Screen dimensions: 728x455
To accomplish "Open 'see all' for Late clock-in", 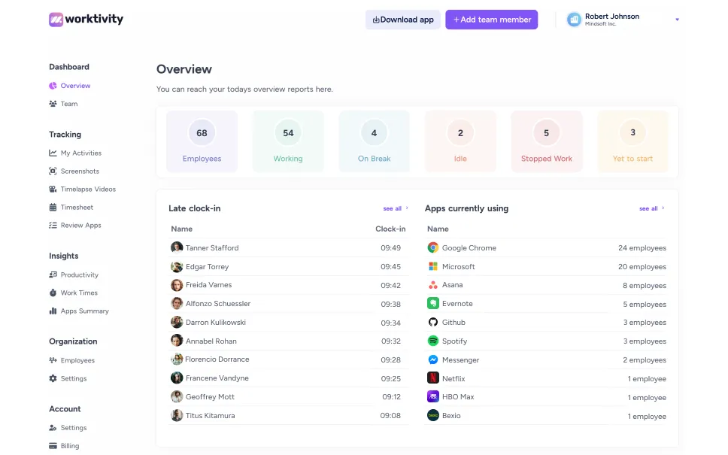I will 392,208.
